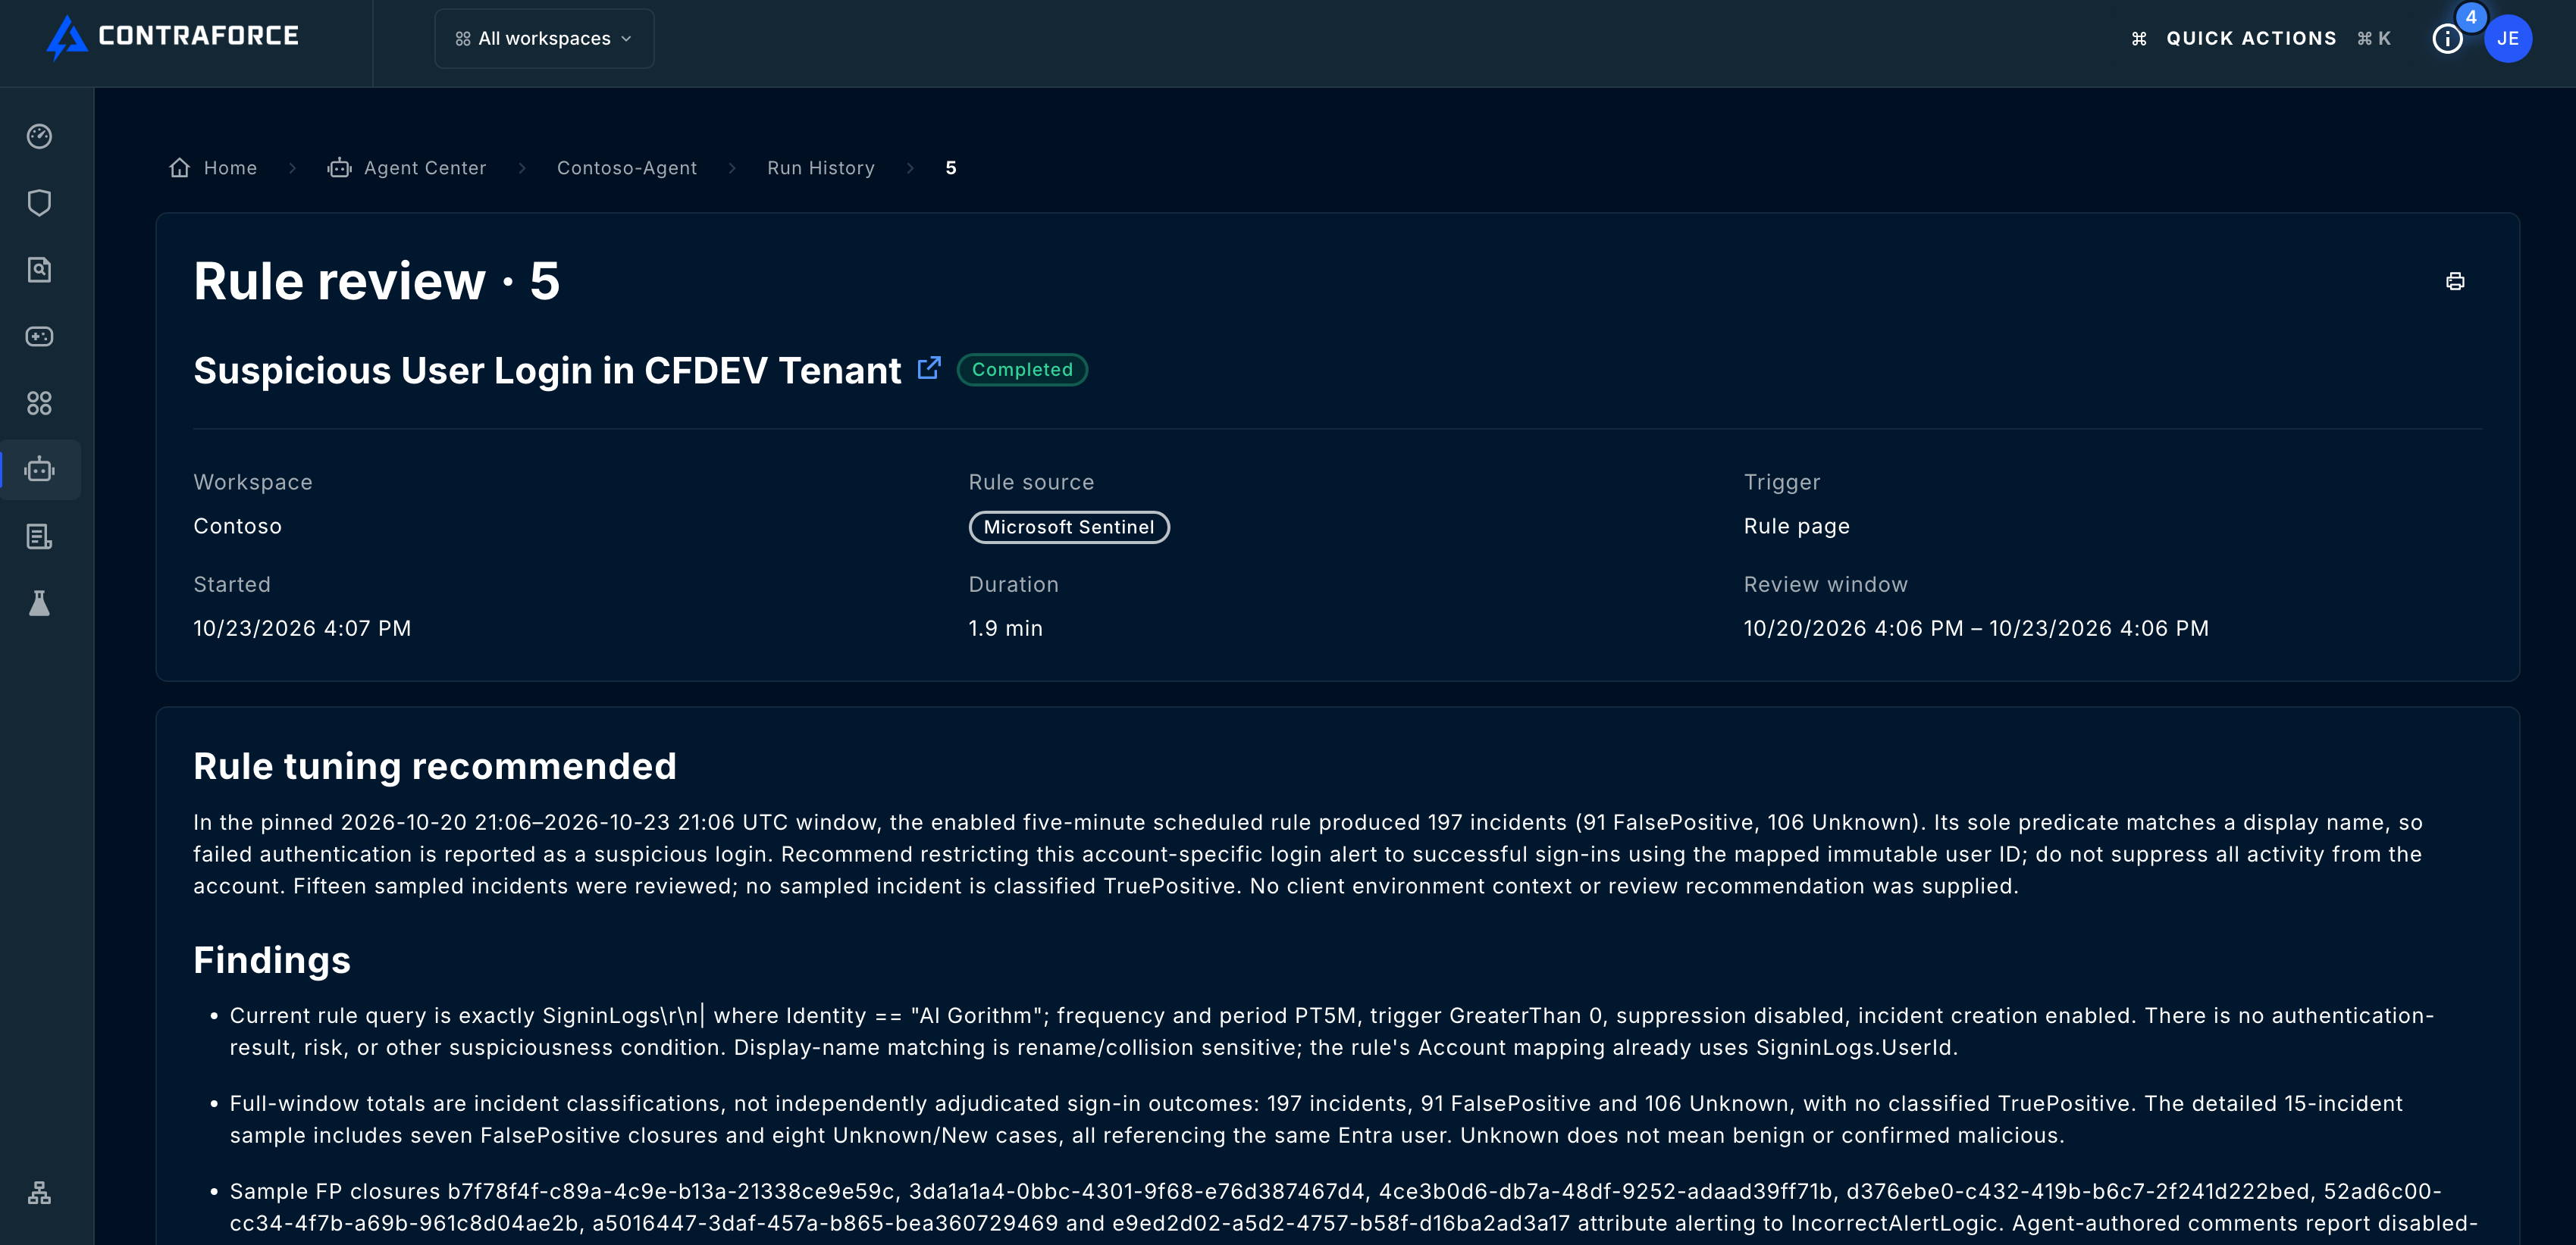Click the Suspicious User Login in CFDEV Tenant title

(547, 371)
